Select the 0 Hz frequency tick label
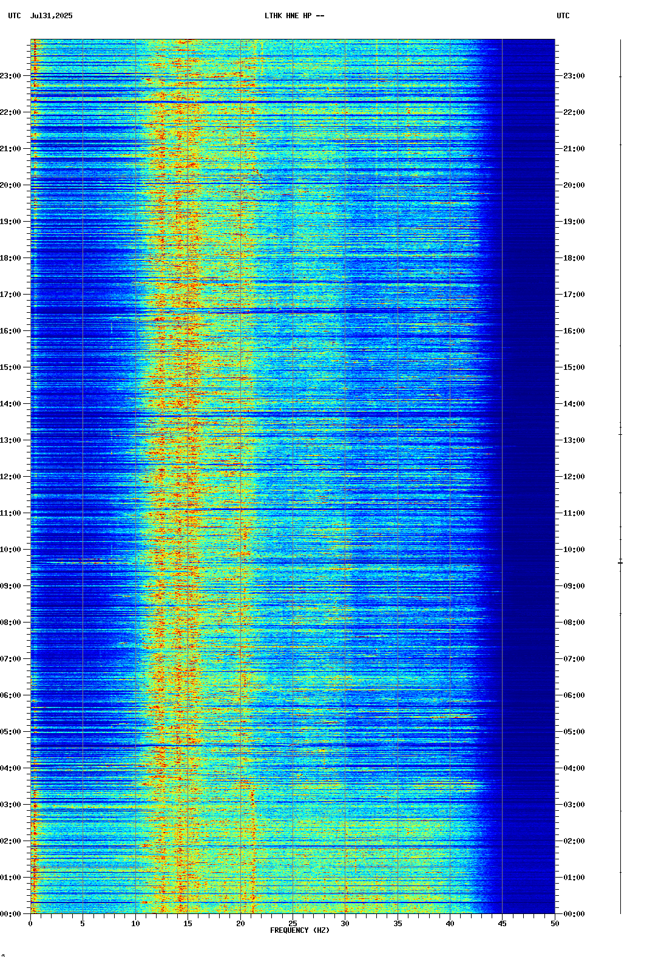Screen dimensions: 647x962 point(30,924)
